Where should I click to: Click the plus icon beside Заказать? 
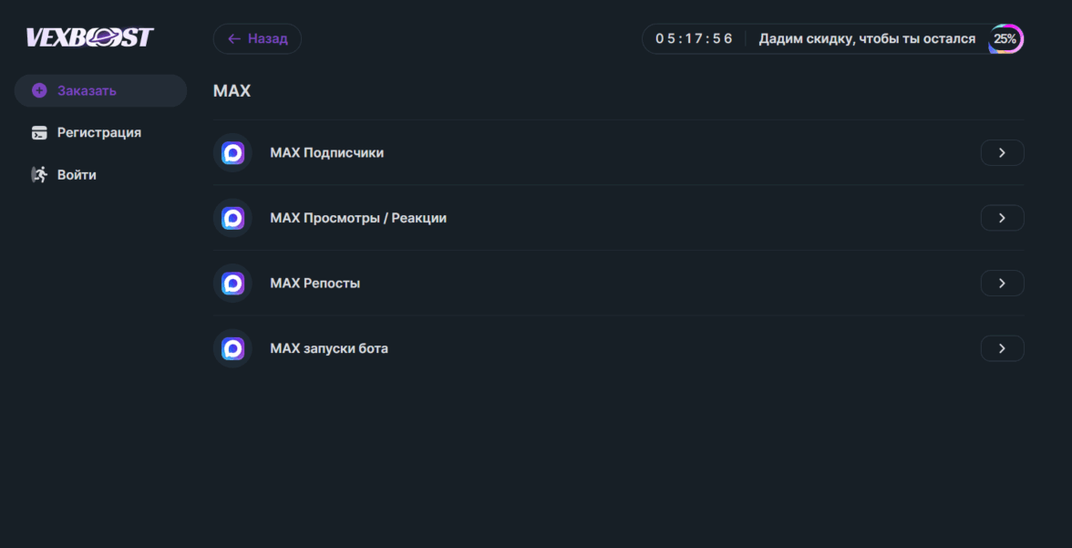39,90
